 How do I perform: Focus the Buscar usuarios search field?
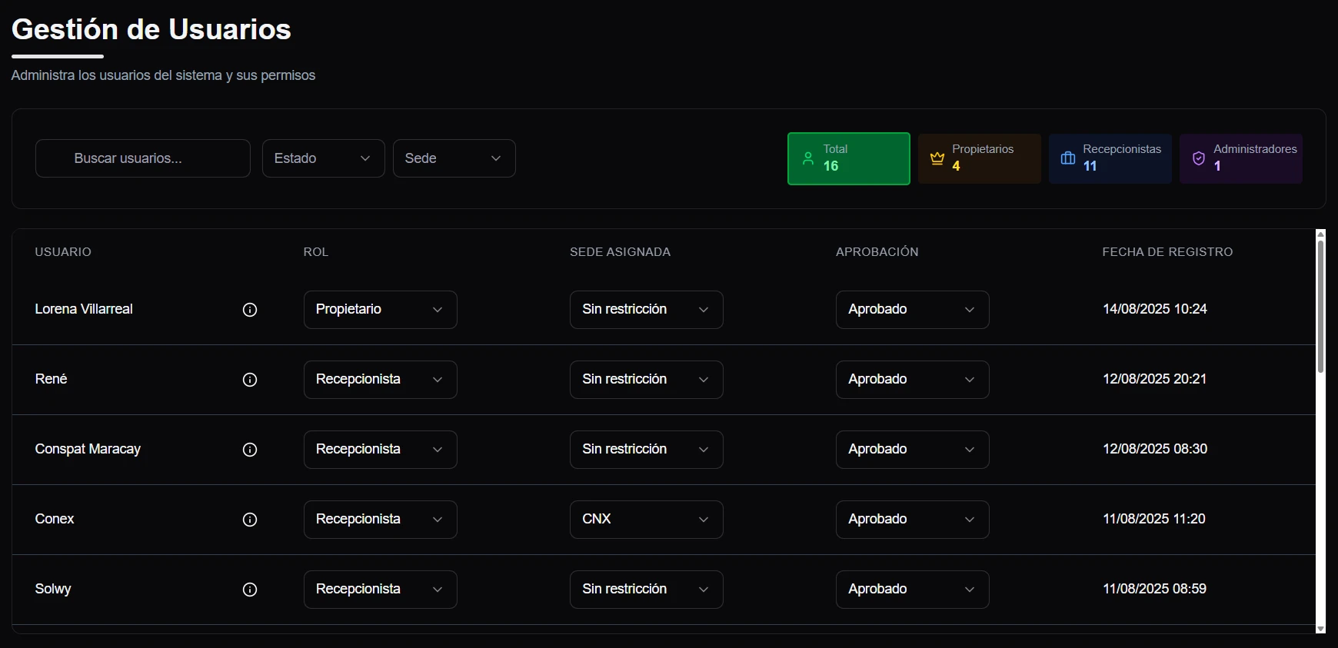(x=143, y=158)
